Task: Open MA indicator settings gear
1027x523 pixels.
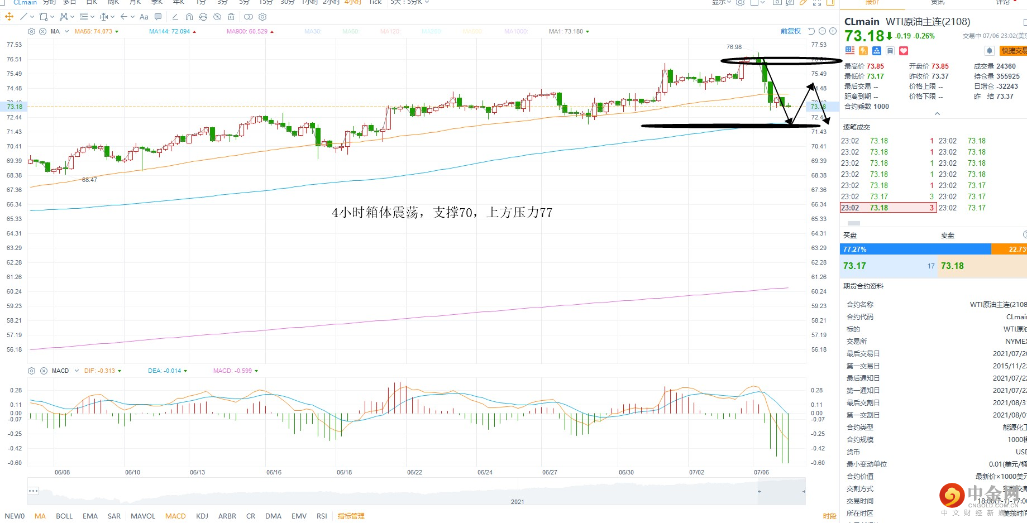Action: point(32,31)
